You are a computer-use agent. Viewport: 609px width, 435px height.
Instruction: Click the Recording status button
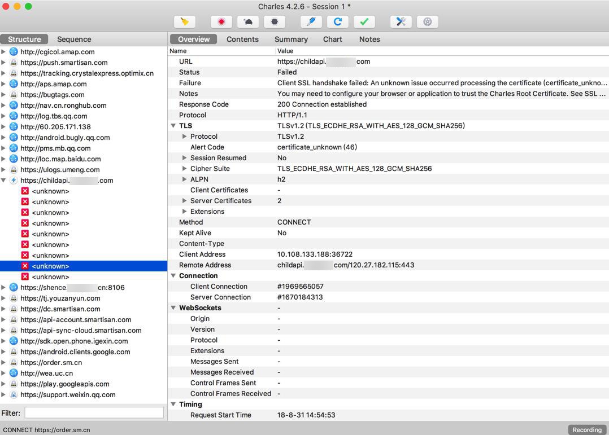pos(587,429)
